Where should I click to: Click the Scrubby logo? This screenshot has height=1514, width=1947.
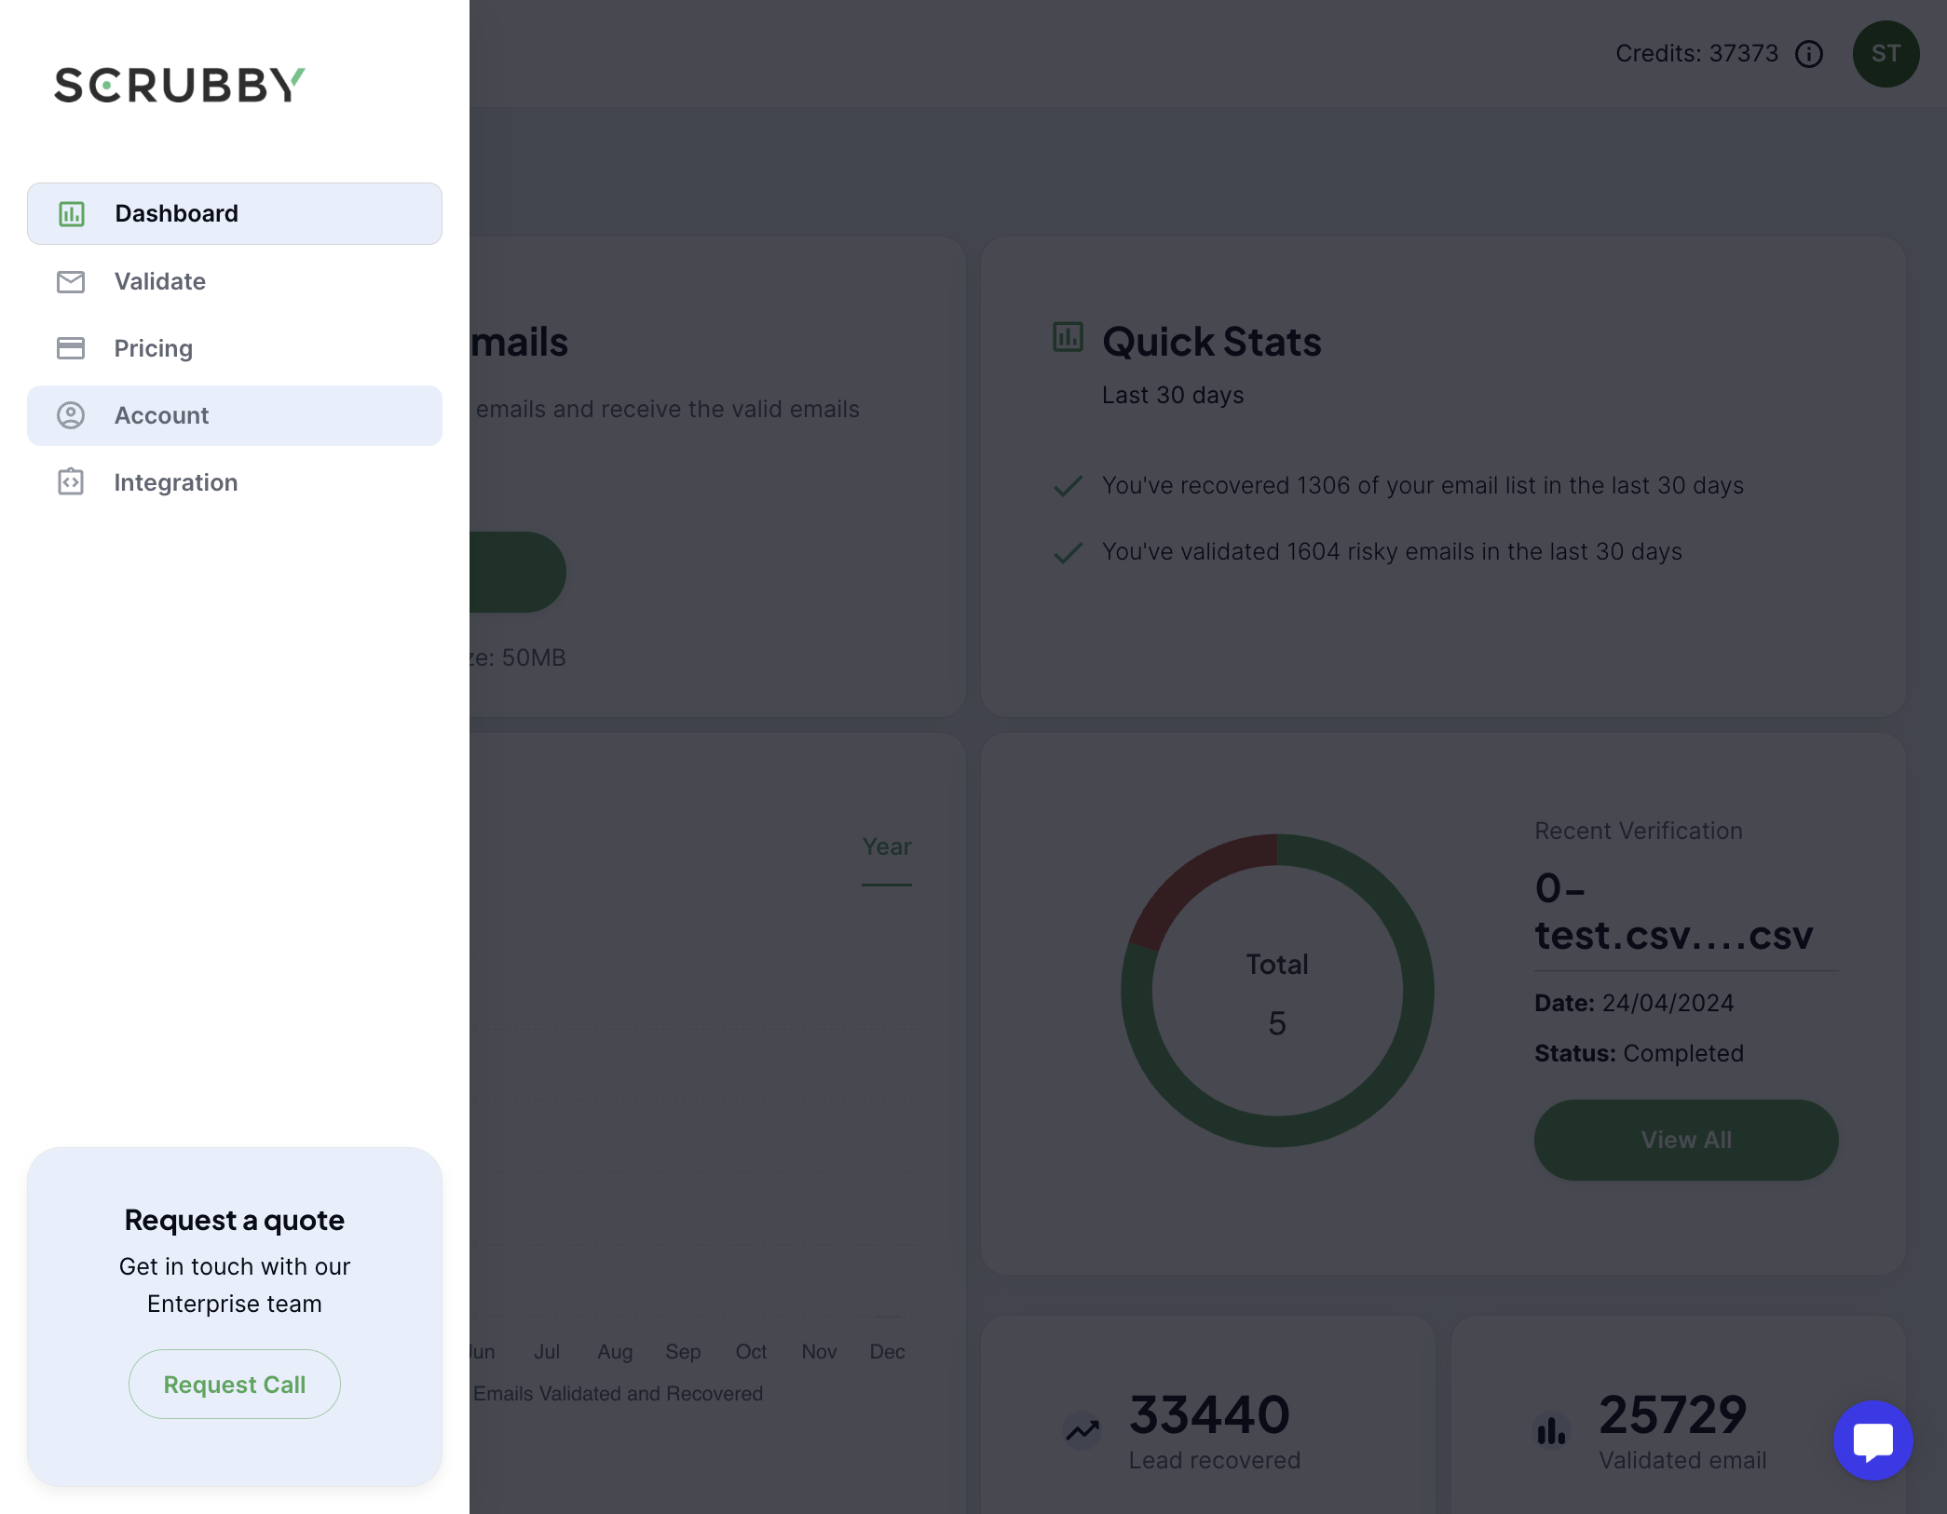[x=180, y=85]
